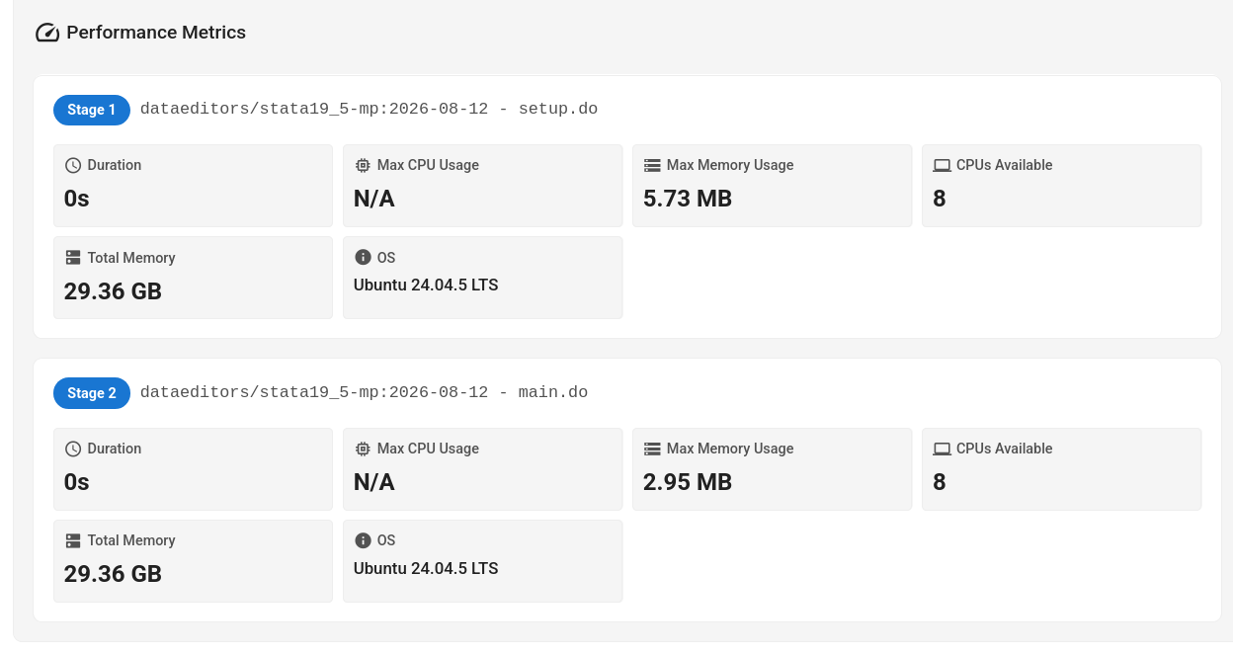Click Stage 1 Total Memory server icon
The height and width of the screenshot is (655, 1234).
click(73, 258)
